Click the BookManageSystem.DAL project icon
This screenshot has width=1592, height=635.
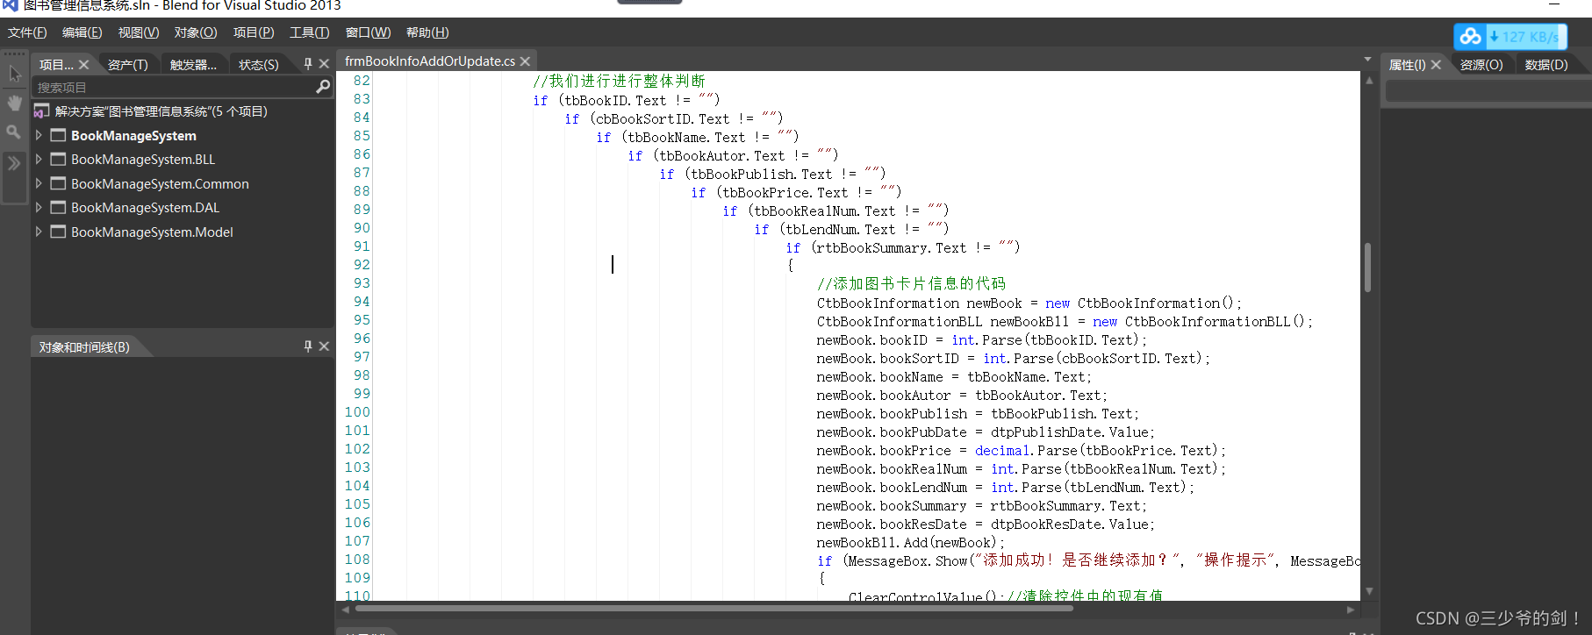coord(59,207)
